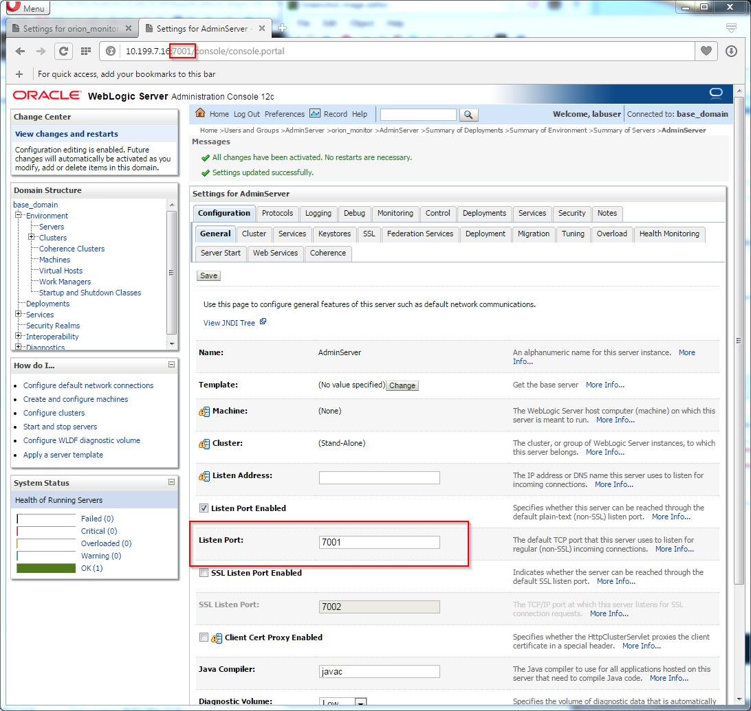The width and height of the screenshot is (751, 711).
Task: Click the browser Back arrow
Action: [x=20, y=52]
